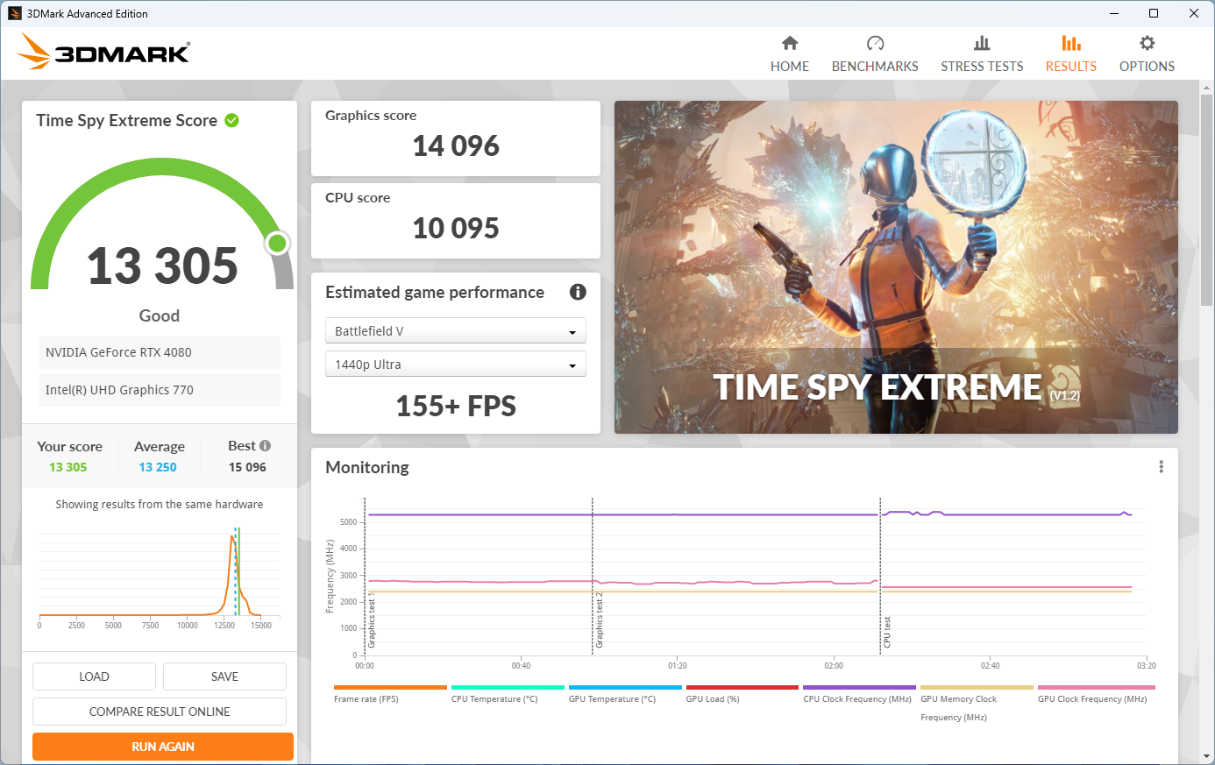Toggle CPU Clock Frequency legend series
The width and height of the screenshot is (1215, 765).
click(857, 699)
